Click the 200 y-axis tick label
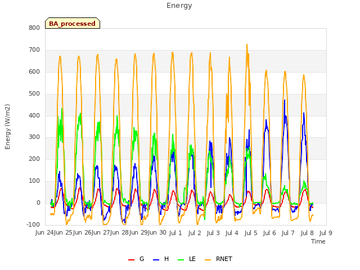The width and height of the screenshot is (360, 270). pyautogui.click(x=34, y=159)
